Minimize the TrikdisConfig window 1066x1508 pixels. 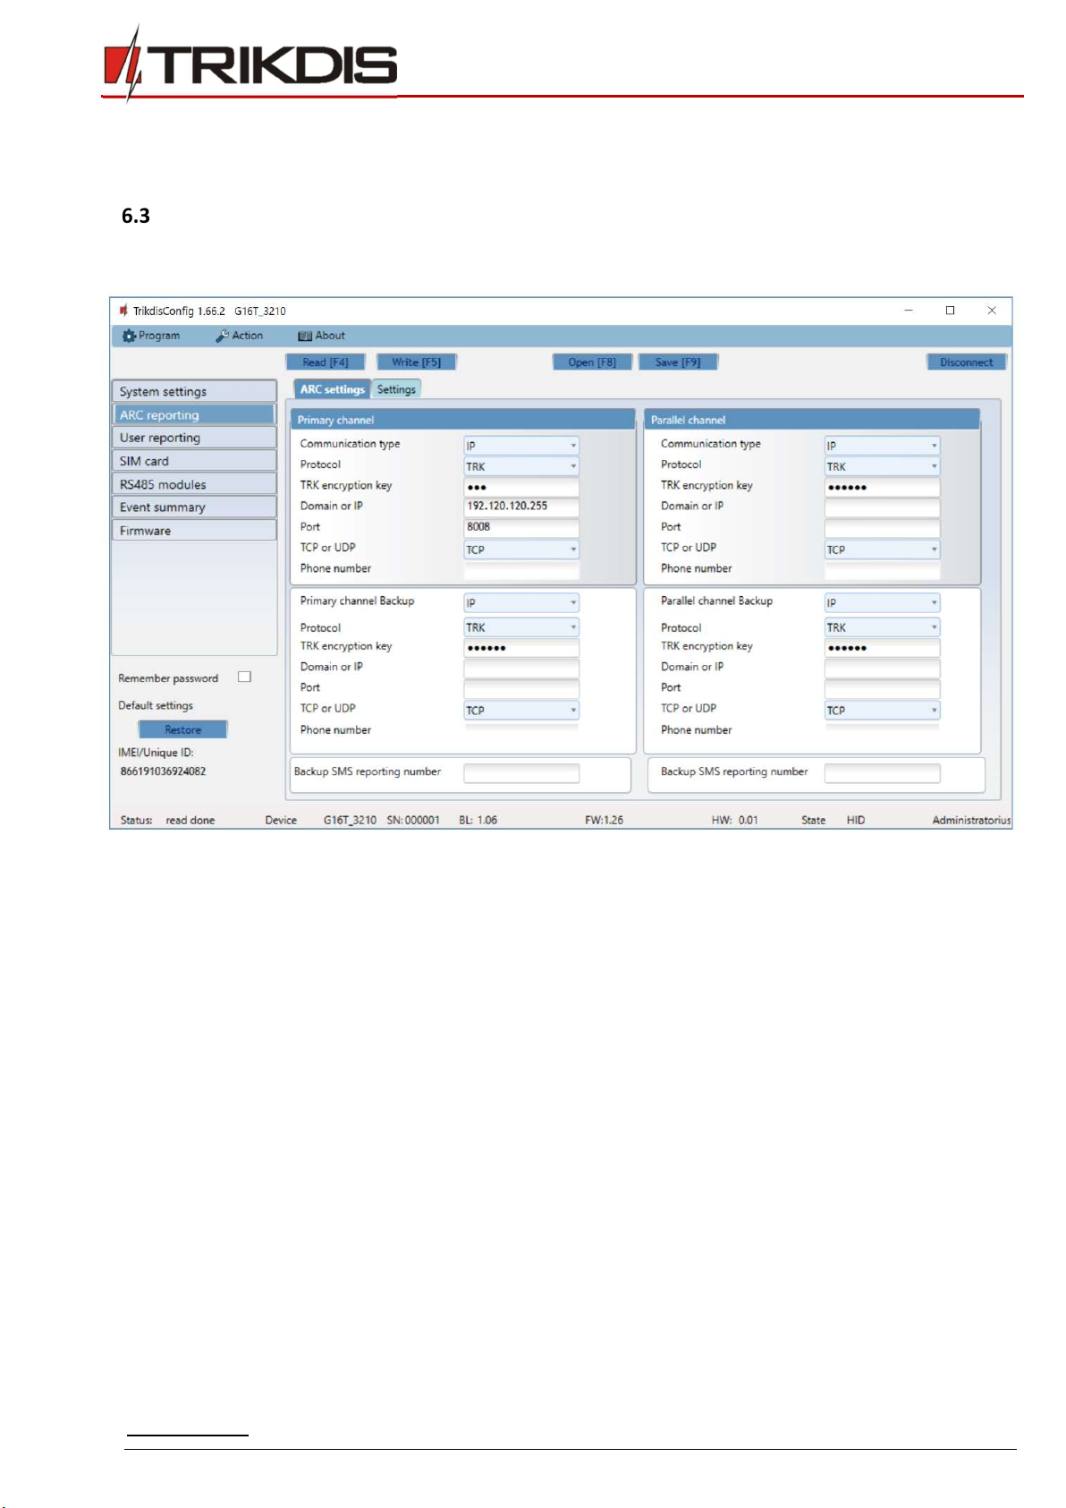[x=909, y=311]
